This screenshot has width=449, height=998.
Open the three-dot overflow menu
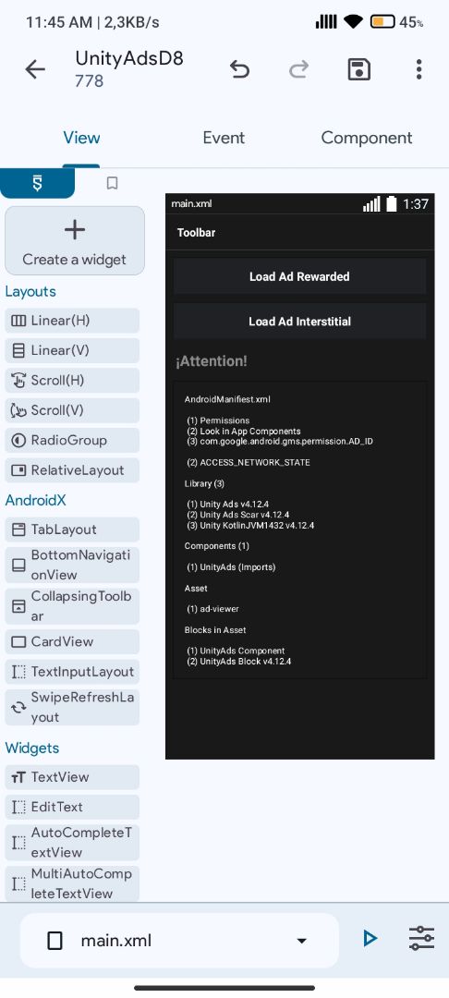click(419, 68)
